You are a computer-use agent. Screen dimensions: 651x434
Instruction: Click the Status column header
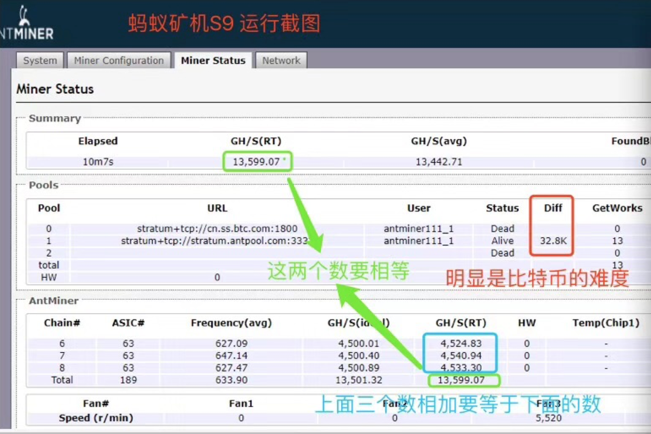pos(503,208)
